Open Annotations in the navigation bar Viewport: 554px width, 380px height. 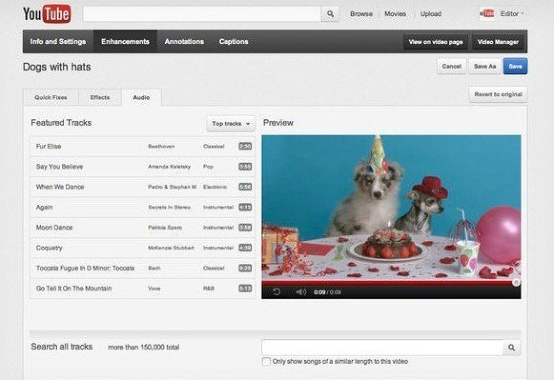(184, 42)
